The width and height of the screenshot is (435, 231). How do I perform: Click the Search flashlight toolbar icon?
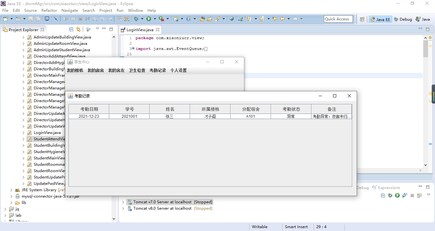(217, 19)
